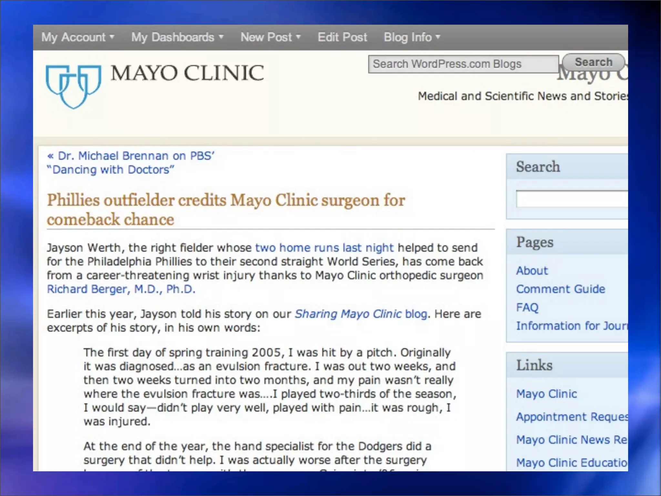The height and width of the screenshot is (496, 661).
Task: Expand the My Dashboards dropdown
Action: [177, 37]
